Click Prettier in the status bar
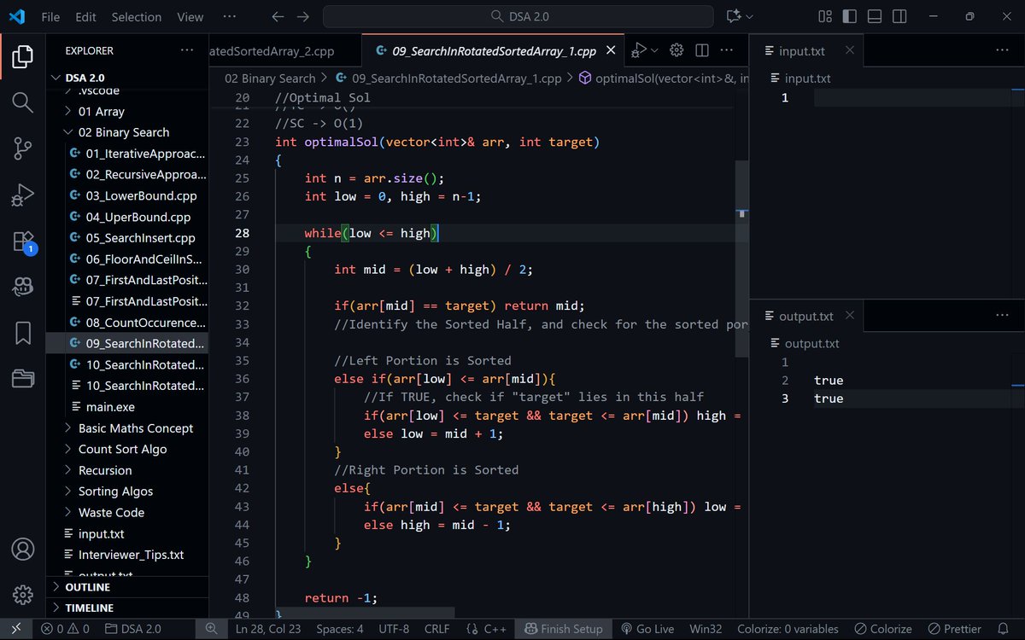 click(x=954, y=629)
